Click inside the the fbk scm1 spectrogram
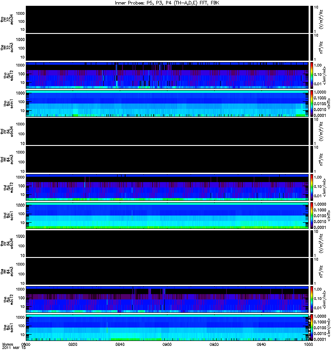This screenshot has width=334, height=357. [167, 328]
